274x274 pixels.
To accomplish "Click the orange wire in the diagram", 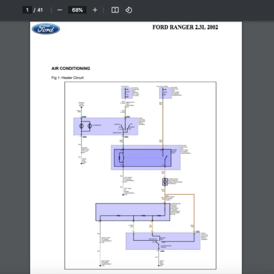I will 161,123.
